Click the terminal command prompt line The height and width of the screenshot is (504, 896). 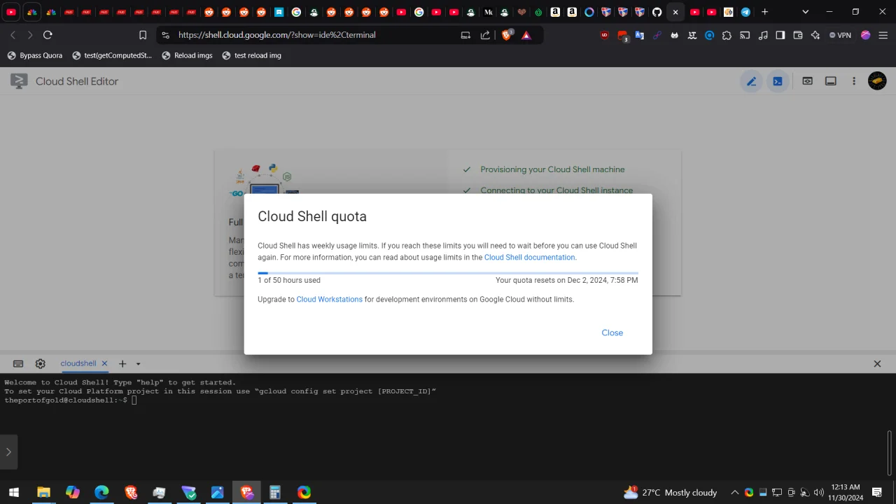point(71,400)
